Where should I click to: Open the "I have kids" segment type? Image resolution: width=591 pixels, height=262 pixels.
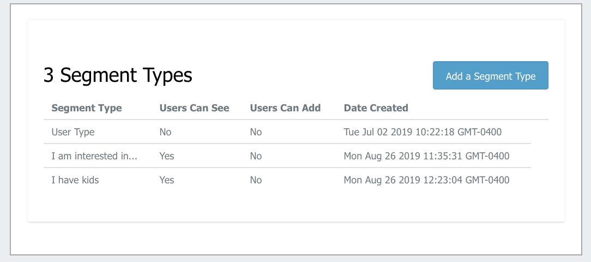75,180
